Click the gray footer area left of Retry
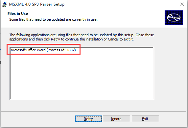 pos(38,119)
